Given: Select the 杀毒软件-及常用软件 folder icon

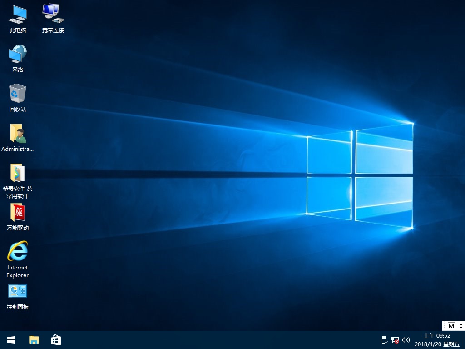Looking at the screenshot, I should (x=18, y=181).
